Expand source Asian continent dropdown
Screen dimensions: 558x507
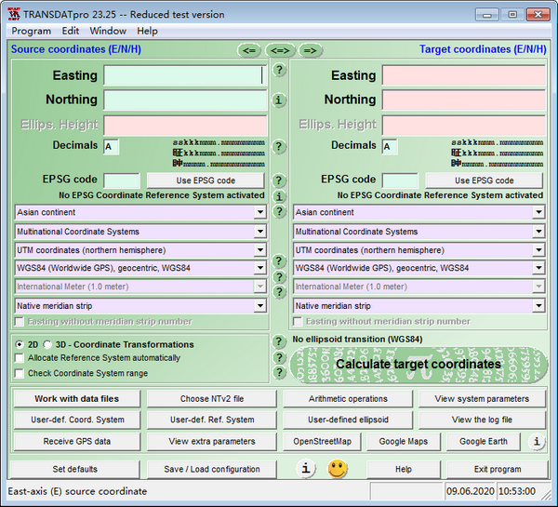click(260, 213)
